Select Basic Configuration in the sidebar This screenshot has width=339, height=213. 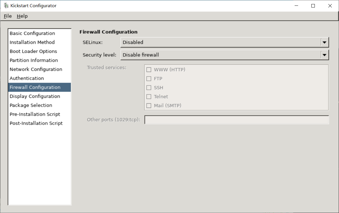point(39,33)
